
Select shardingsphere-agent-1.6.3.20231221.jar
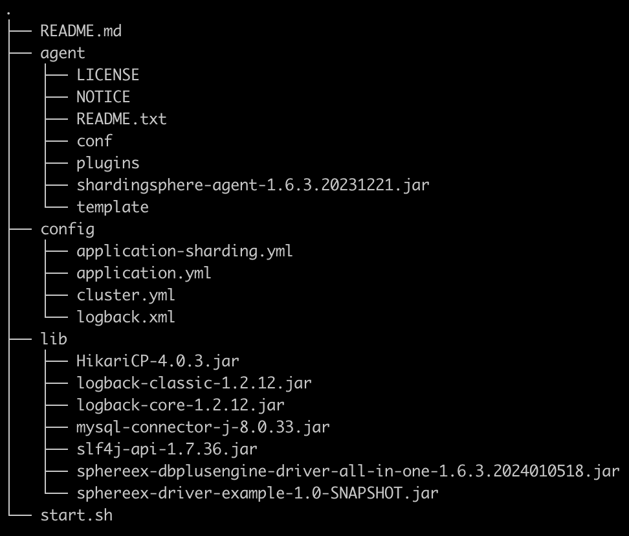point(252,184)
